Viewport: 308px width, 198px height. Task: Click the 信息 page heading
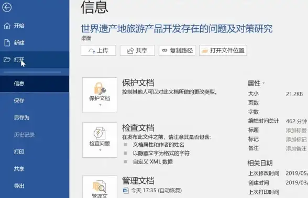tap(94, 7)
